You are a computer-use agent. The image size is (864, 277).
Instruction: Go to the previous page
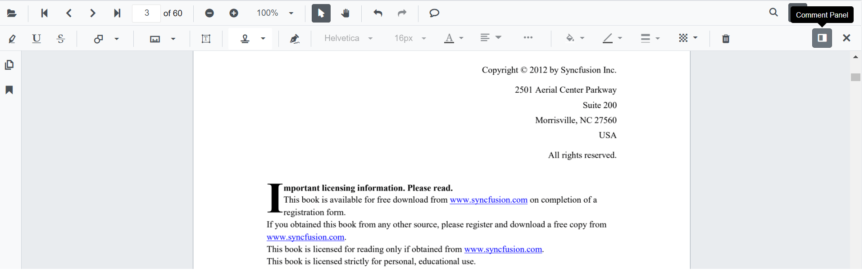coord(69,13)
